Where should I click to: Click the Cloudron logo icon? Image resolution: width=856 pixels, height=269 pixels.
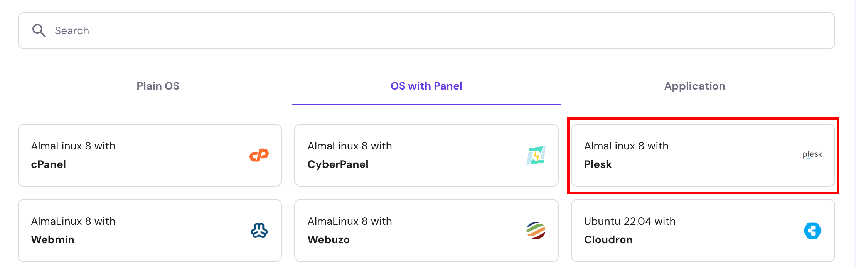pos(812,231)
